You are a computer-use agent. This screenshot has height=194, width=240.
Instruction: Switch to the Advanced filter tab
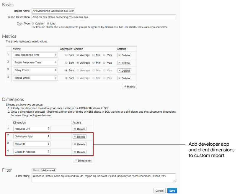coord(48,170)
